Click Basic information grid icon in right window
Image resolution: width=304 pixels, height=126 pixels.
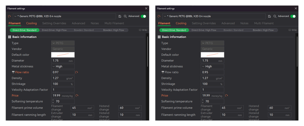[x=159, y=37]
